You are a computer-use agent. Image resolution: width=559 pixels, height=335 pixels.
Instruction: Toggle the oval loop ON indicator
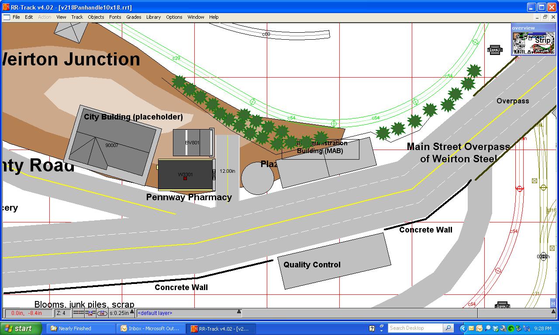pos(102,313)
